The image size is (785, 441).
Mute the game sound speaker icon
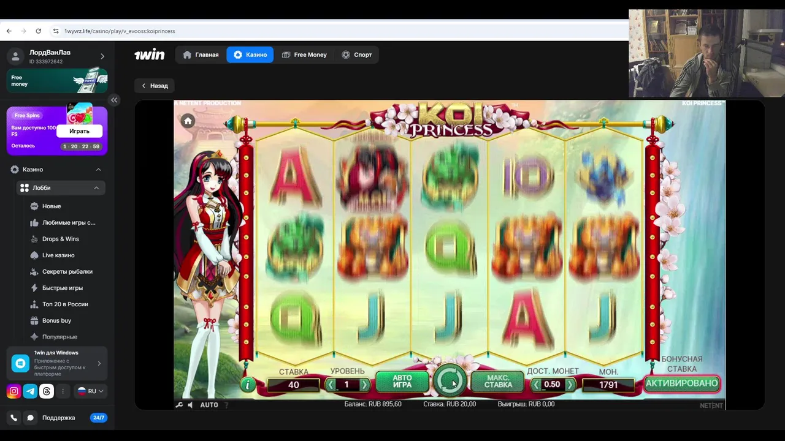[x=190, y=405]
